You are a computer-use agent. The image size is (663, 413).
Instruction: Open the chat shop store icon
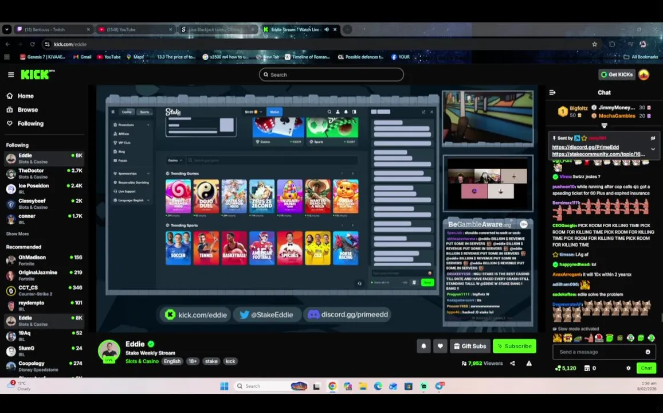pos(587,368)
